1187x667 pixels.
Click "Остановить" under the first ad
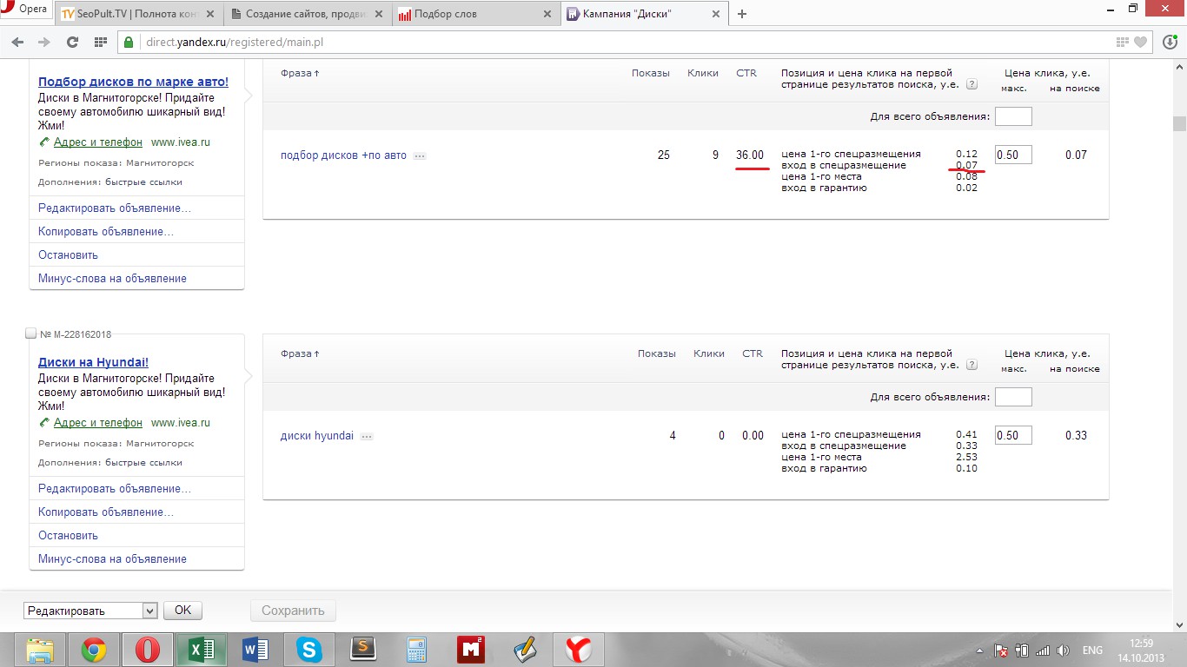click(x=68, y=255)
